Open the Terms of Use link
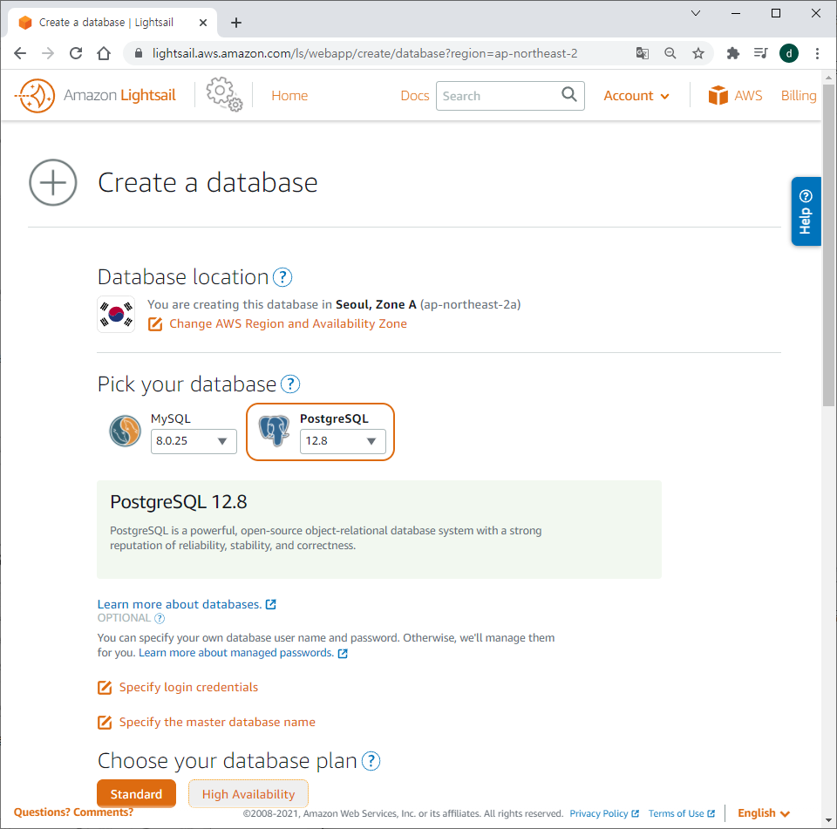 [681, 813]
